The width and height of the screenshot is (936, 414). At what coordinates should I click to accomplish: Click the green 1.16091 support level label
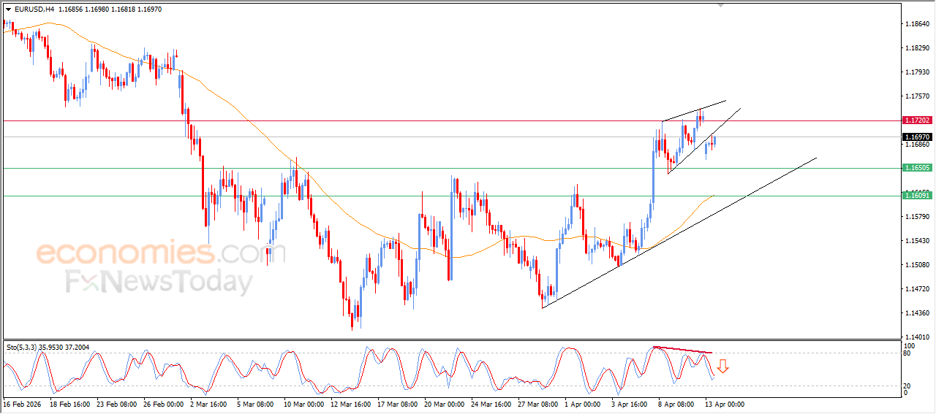point(916,196)
